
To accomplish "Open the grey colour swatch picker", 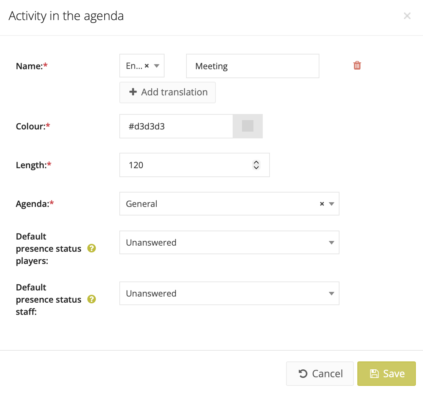I will tap(248, 126).
